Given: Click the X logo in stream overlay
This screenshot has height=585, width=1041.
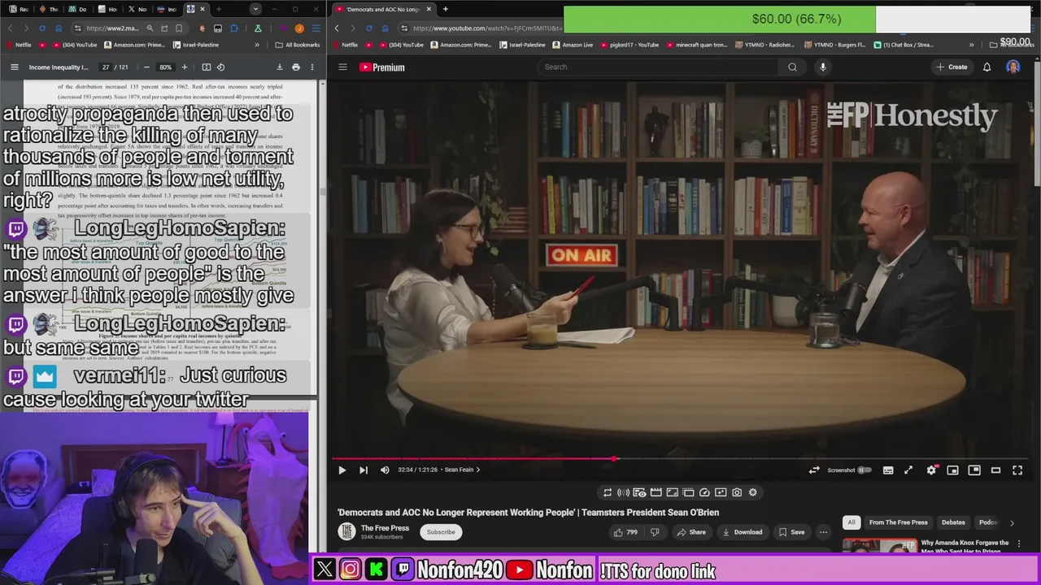Looking at the screenshot, I should [x=324, y=570].
